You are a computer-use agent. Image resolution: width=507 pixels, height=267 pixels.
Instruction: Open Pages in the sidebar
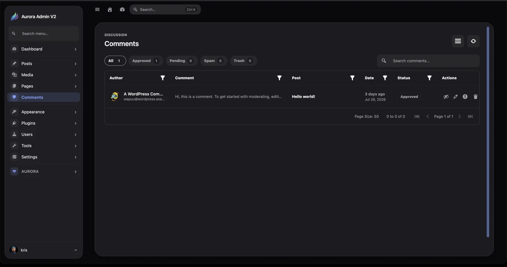pyautogui.click(x=44, y=86)
